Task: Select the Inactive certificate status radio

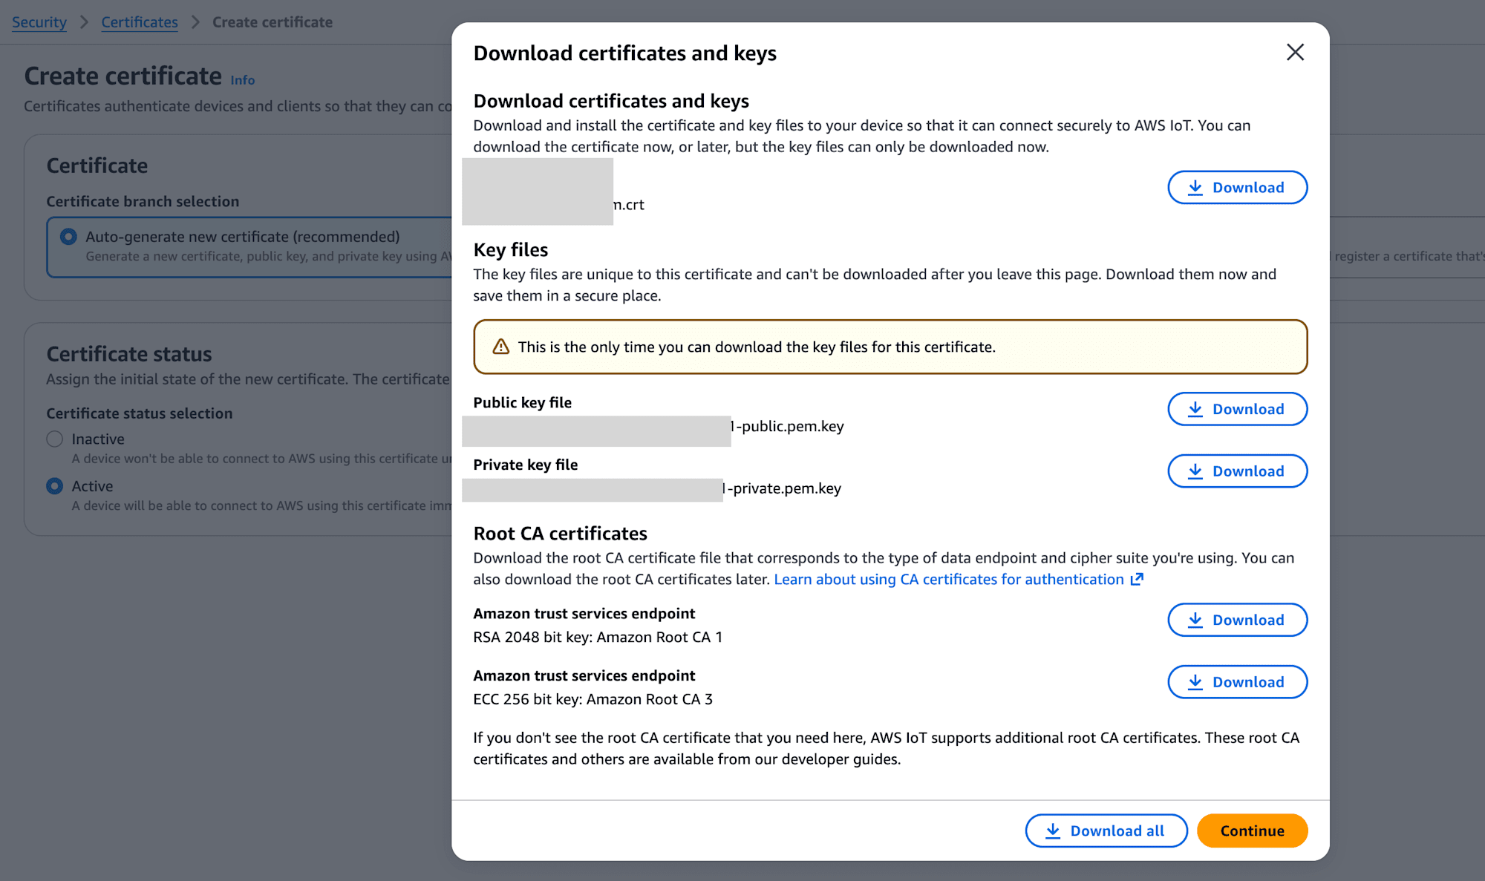Action: pyautogui.click(x=55, y=439)
